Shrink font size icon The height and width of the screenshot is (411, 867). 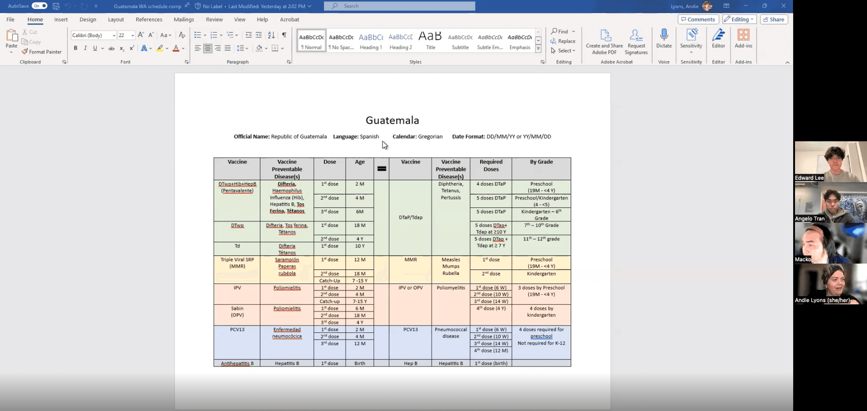point(151,35)
